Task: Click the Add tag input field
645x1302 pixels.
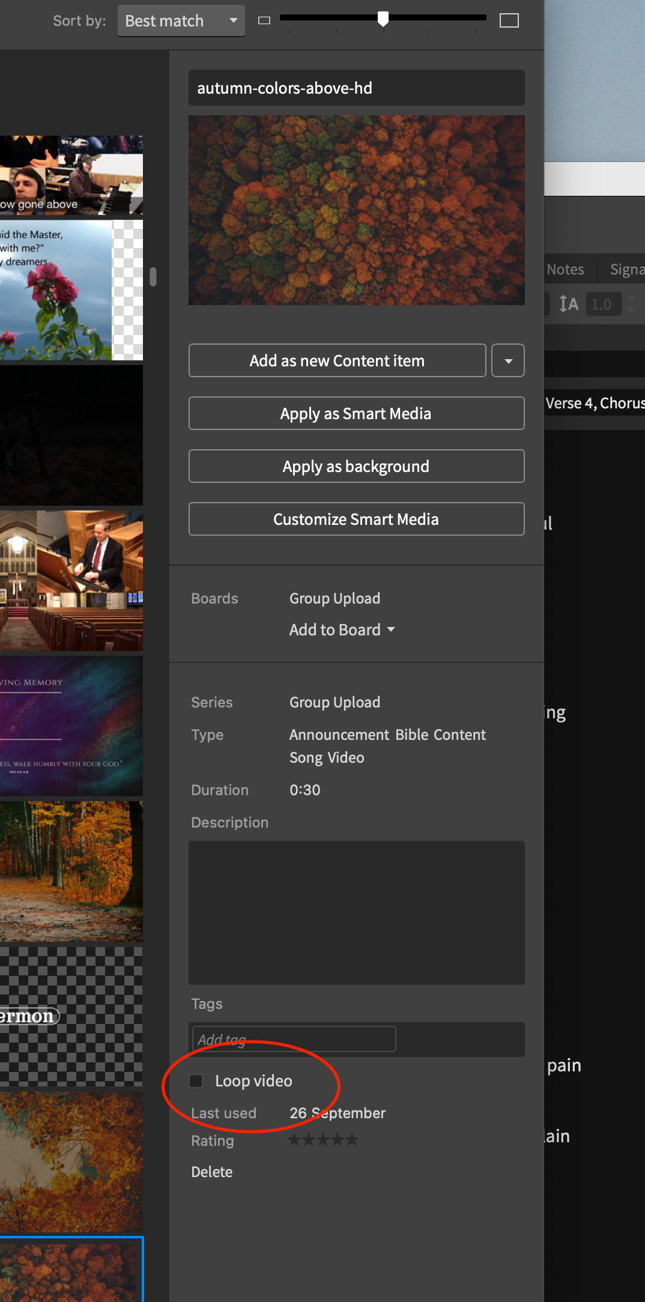Action: [x=294, y=1040]
